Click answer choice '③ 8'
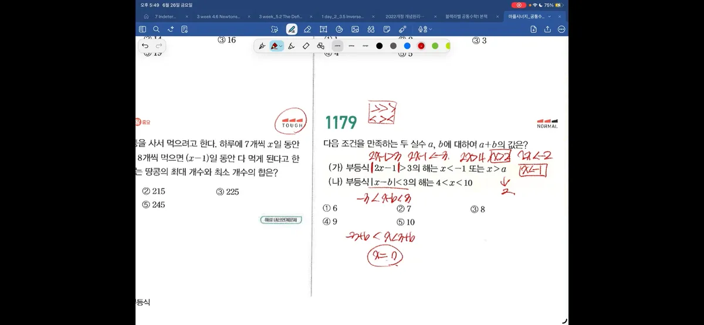704x325 pixels. click(x=478, y=209)
